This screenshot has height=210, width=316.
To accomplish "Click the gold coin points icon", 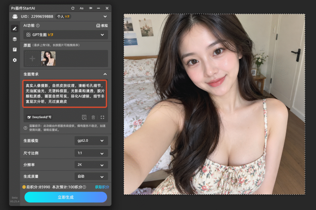I will pos(24,187).
